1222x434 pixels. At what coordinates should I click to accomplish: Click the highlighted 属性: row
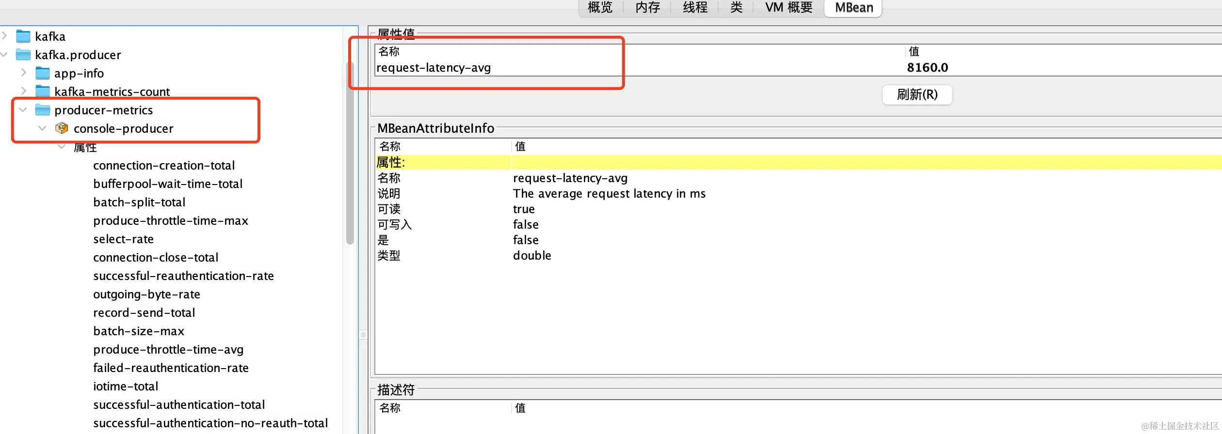(798, 162)
